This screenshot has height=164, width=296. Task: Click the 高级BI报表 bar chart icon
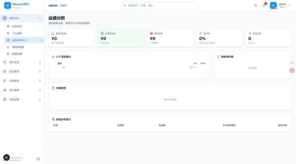(x=8, y=47)
